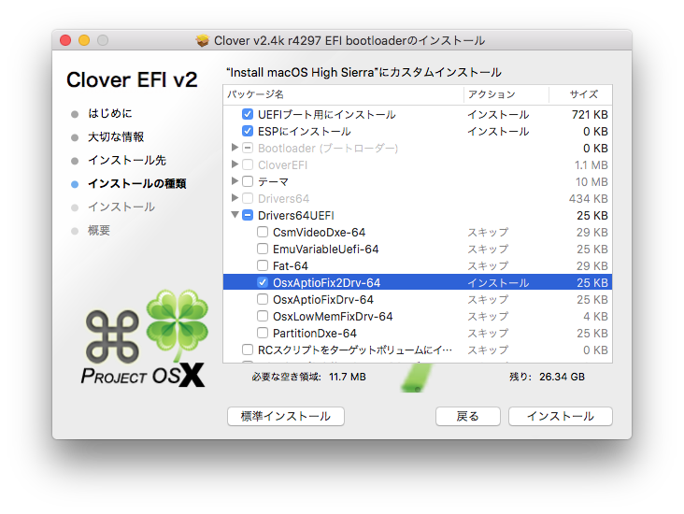Close the installer with the red button
684x514 pixels.
[x=65, y=40]
